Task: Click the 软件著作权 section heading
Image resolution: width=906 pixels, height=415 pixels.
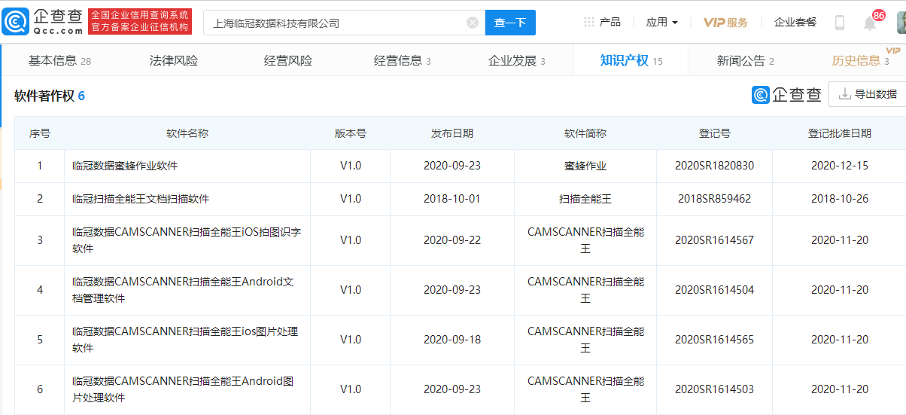Action: tap(50, 96)
